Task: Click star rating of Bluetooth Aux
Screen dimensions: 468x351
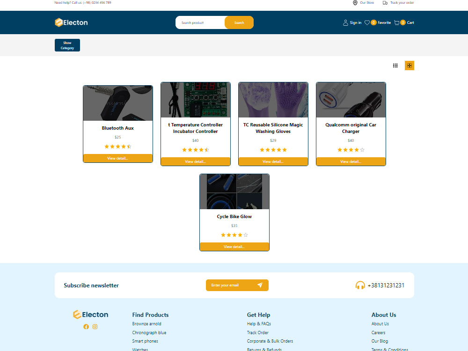Action: point(118,146)
